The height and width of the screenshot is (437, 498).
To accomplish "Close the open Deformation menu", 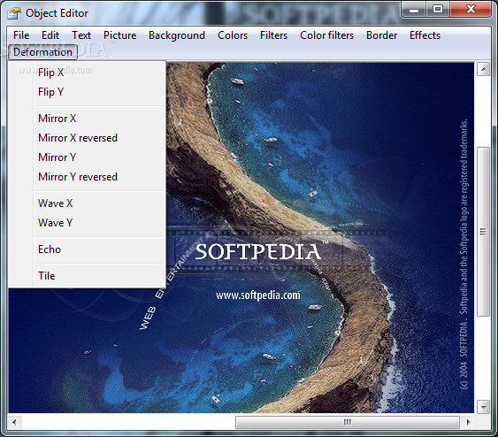I will [x=42, y=52].
